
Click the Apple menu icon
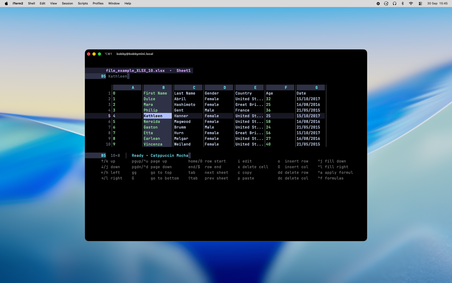[x=6, y=4]
